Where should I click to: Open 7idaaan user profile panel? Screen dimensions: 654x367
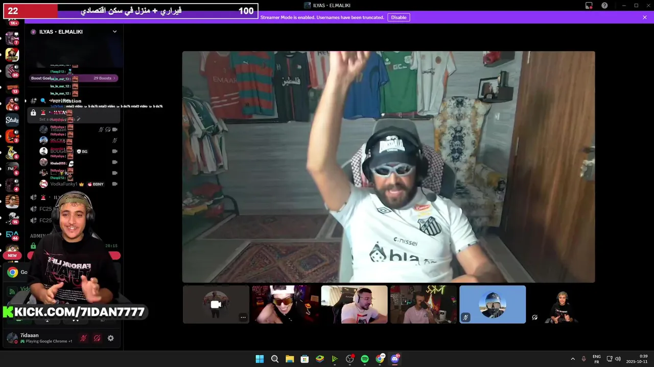[x=40, y=338]
